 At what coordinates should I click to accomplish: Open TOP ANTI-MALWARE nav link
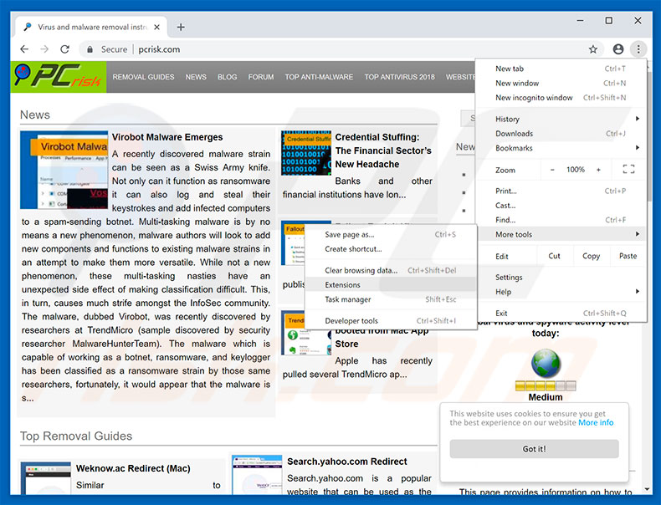click(x=319, y=77)
